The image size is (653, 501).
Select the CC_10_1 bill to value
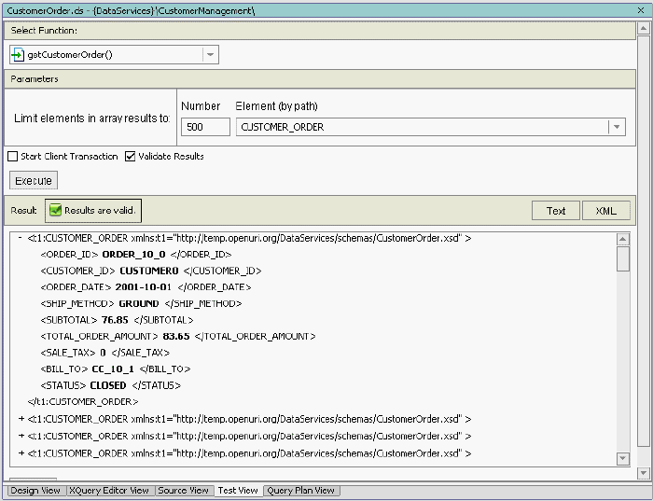[x=113, y=369]
